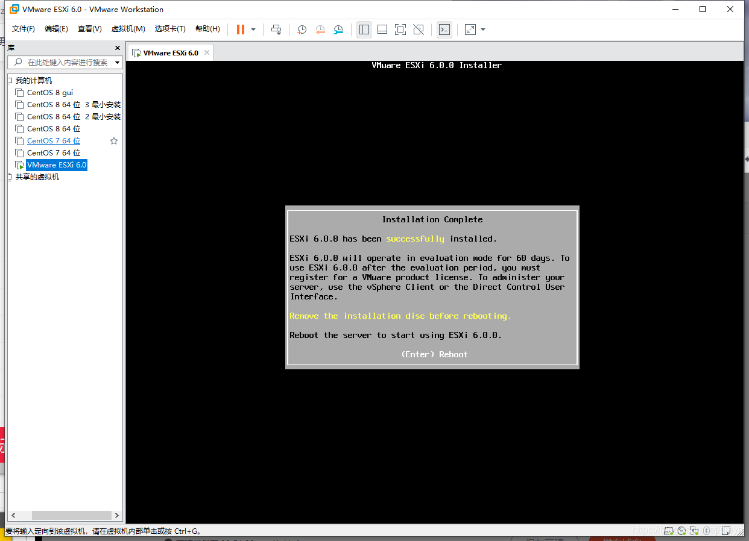Screen dimensions: 749x541
Task: Click the yellow 'Remove the installation disc' text
Action: click(x=400, y=316)
